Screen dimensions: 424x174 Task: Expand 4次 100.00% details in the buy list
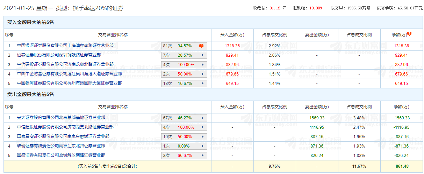tap(202, 64)
